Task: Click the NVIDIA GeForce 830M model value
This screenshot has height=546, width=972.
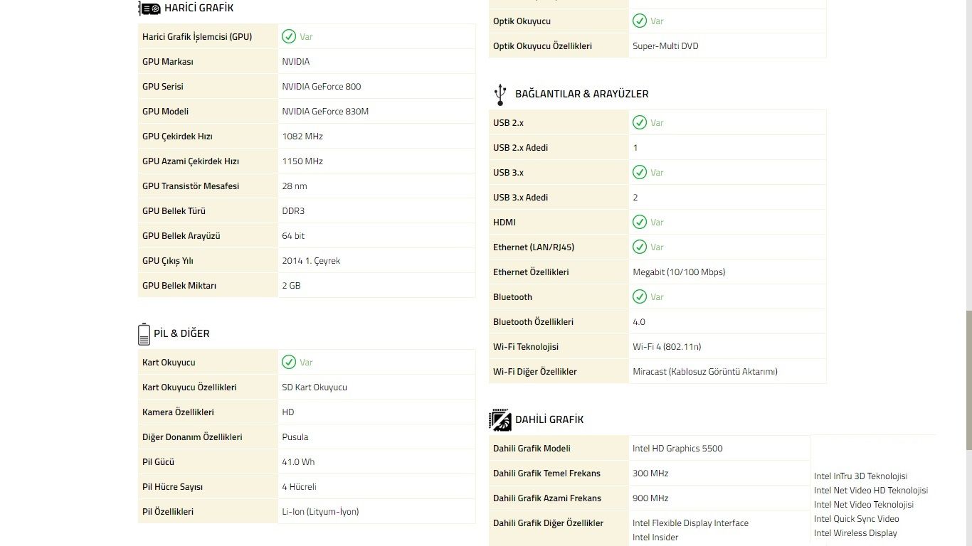Action: 325,112
